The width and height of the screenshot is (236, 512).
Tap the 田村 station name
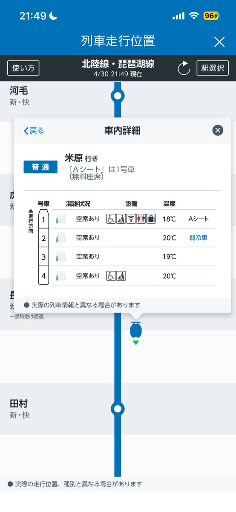(x=19, y=404)
